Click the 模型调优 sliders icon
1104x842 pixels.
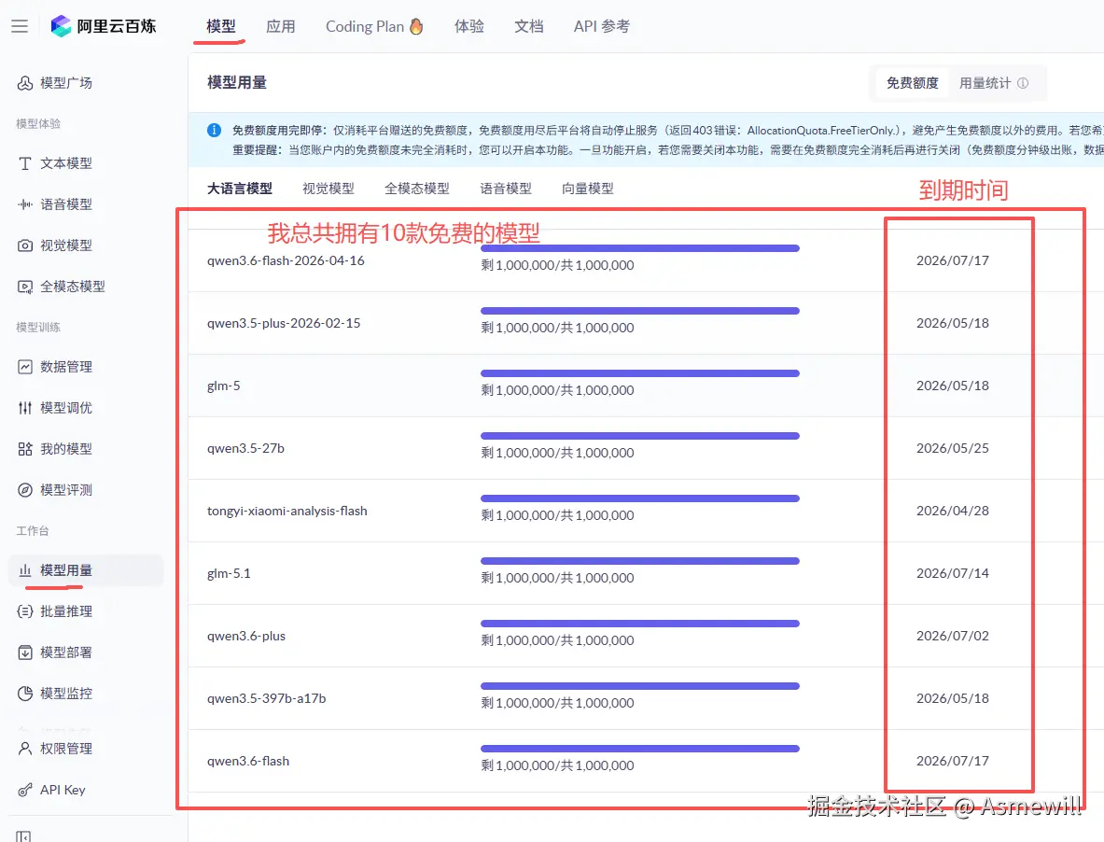pyautogui.click(x=24, y=408)
